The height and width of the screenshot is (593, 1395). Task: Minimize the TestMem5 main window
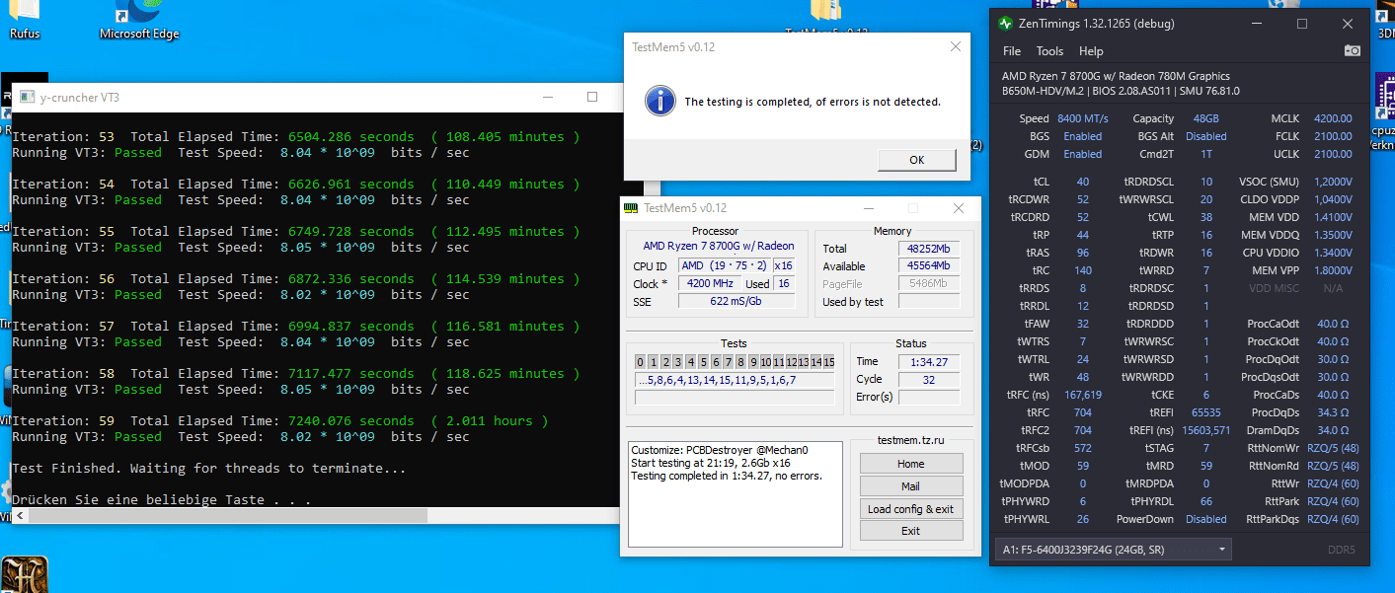pos(868,208)
